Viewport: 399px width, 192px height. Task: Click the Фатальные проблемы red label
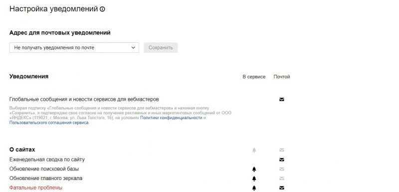click(36, 188)
